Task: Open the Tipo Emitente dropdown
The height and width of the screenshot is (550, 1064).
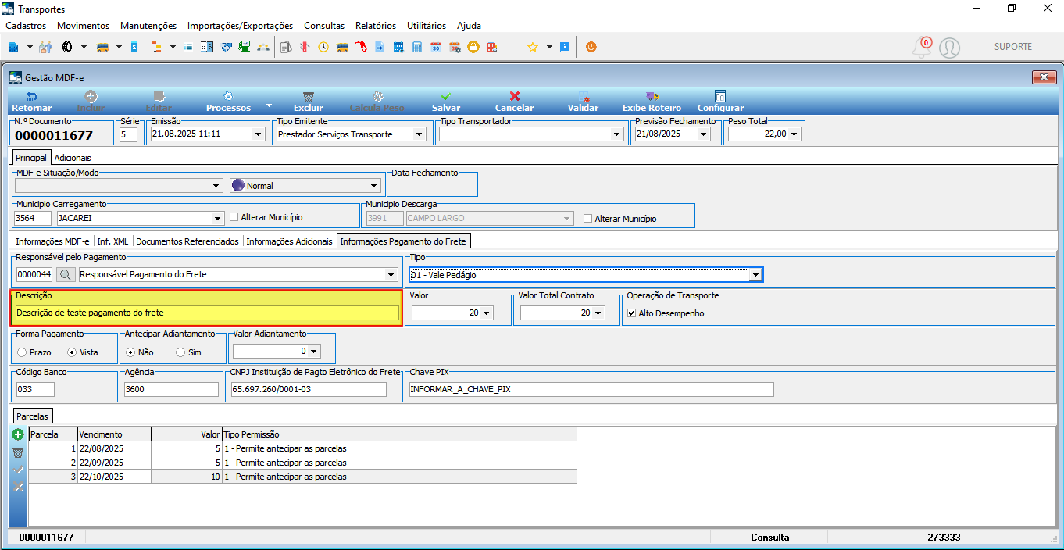Action: (x=419, y=134)
